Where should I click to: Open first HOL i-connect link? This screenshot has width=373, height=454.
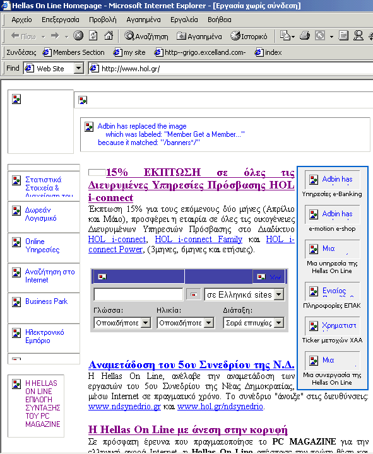tap(117, 239)
